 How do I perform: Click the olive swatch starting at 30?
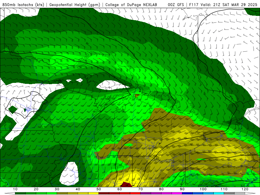pos(62,193)
